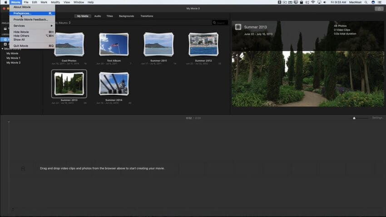
Task: Open the Modify menu
Action: [55, 2]
